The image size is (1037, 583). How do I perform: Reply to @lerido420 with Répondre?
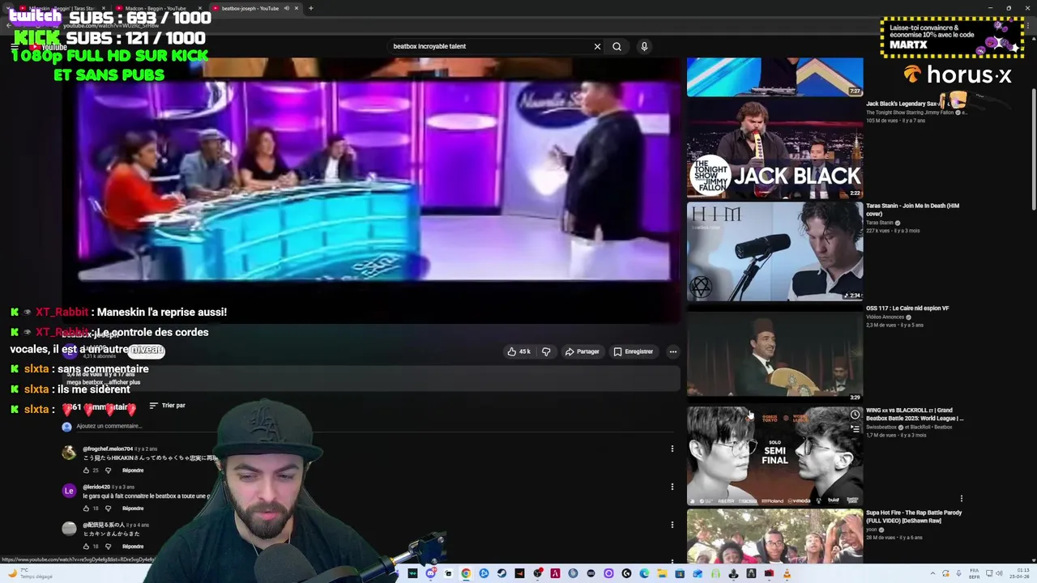click(133, 509)
